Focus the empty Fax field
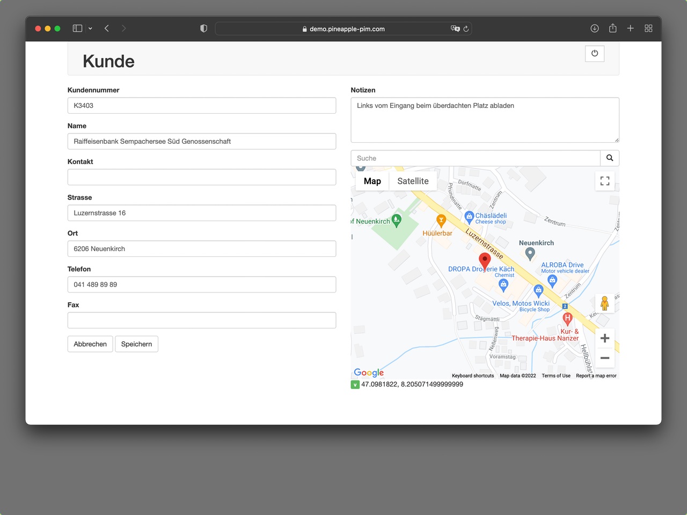Image resolution: width=687 pixels, height=515 pixels. (202, 320)
